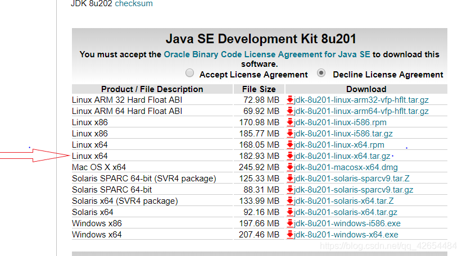Download jdk-8u201-linux-arm32-vfp-hflt.tar.gz
462x256 pixels.
tap(361, 100)
